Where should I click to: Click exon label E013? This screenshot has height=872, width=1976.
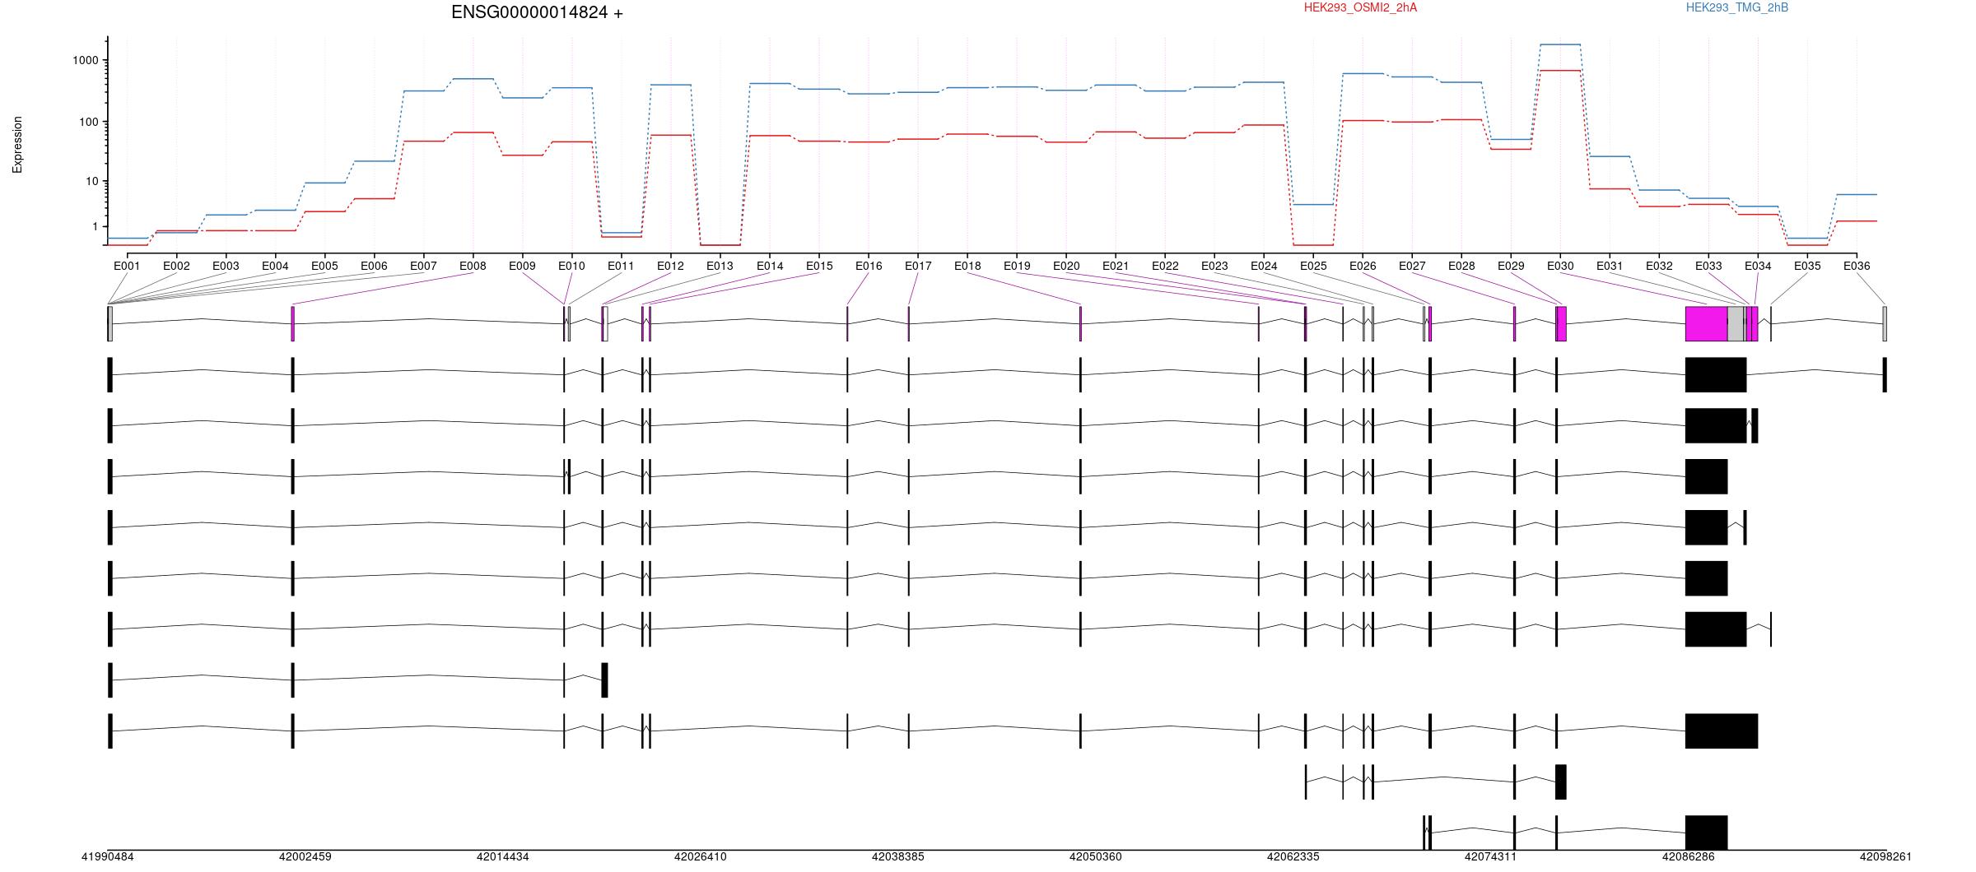point(720,266)
